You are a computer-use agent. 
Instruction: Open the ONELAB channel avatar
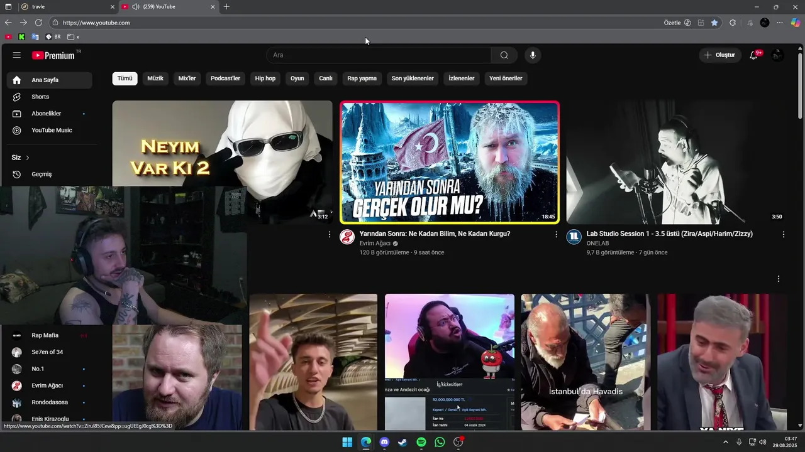point(574,237)
